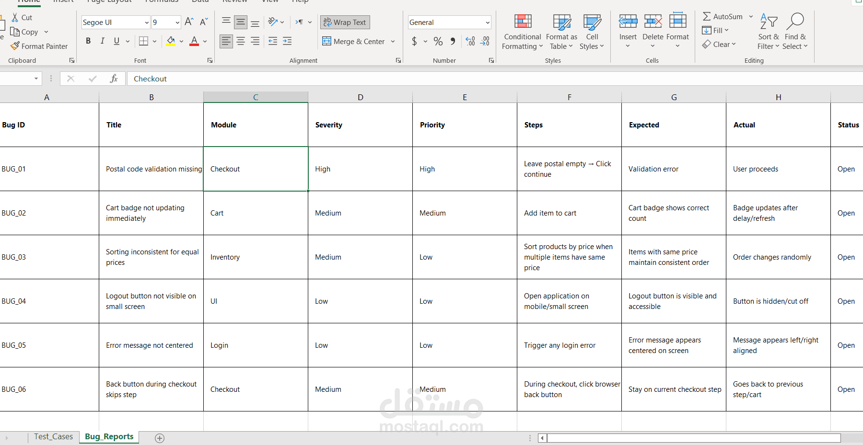Click the Borders icon in Font group
Screen dimensions: 863x445
coord(143,41)
